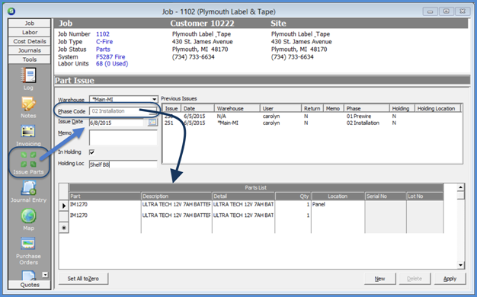Switch to the Journals tab
This screenshot has width=477, height=297.
point(30,50)
